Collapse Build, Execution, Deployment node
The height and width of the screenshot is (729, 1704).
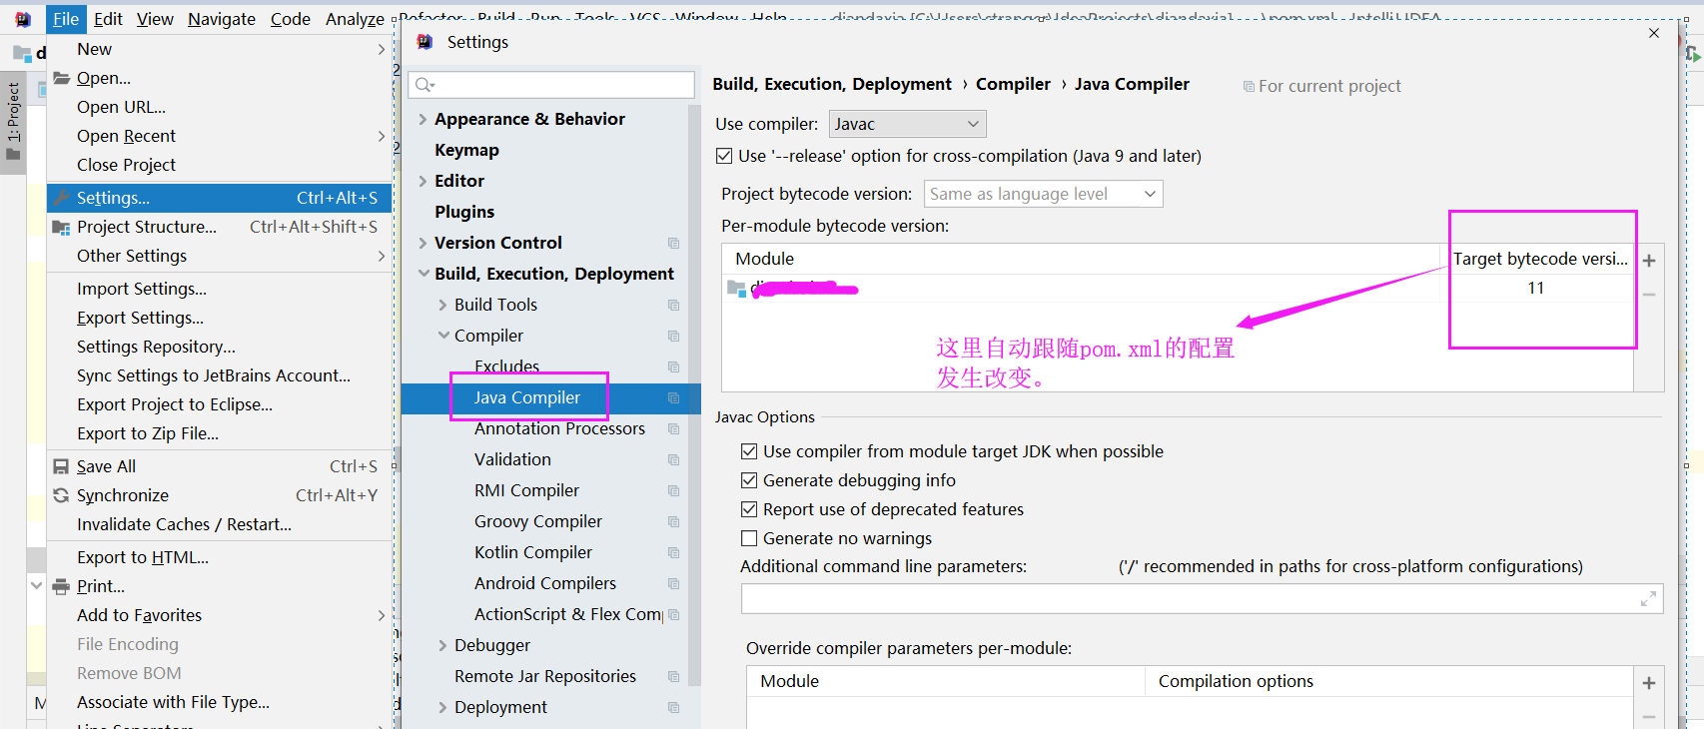pos(424,274)
